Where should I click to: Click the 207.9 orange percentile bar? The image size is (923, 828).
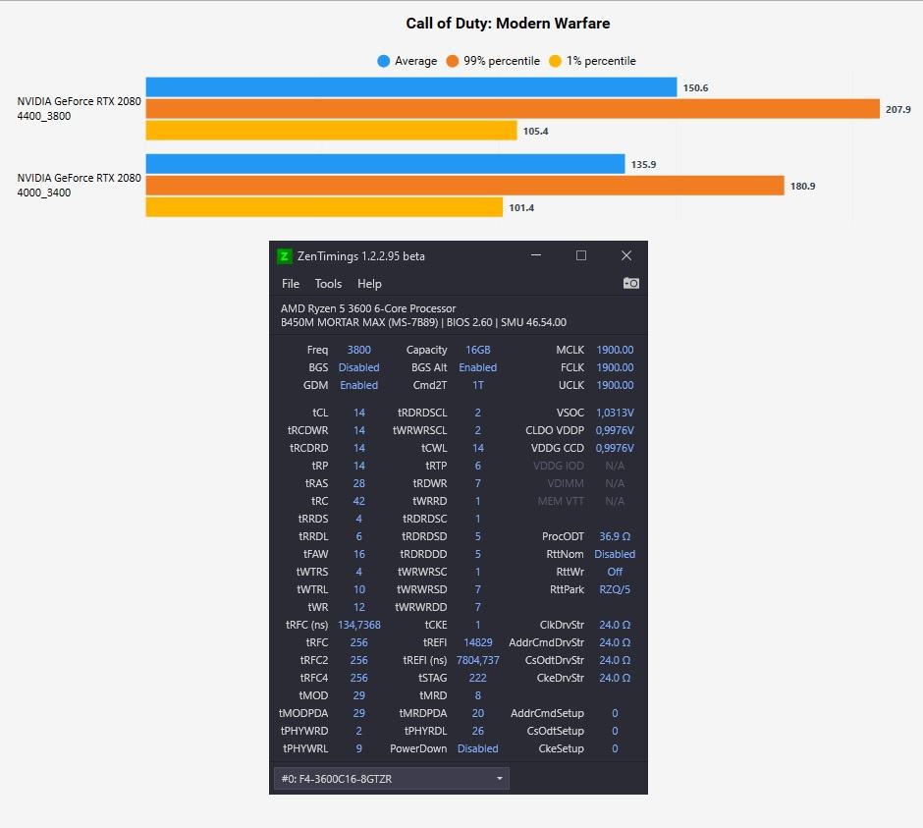[513, 109]
